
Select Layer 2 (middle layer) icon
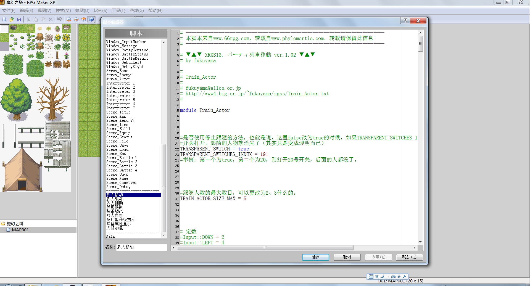76,19
